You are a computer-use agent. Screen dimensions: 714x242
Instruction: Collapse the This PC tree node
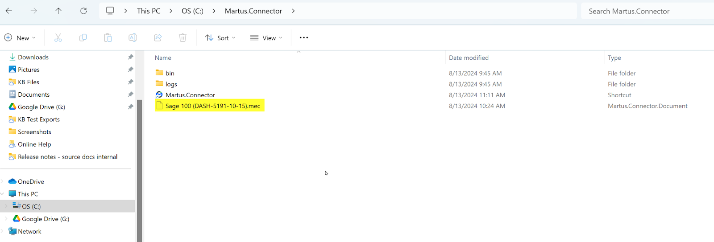click(x=3, y=194)
